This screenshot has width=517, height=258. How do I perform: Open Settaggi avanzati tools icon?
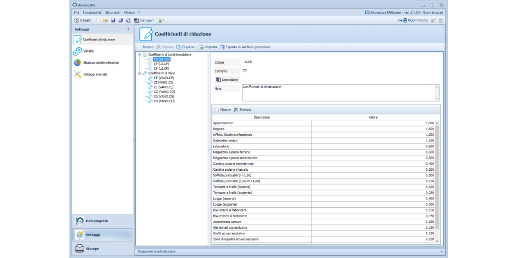[78, 74]
